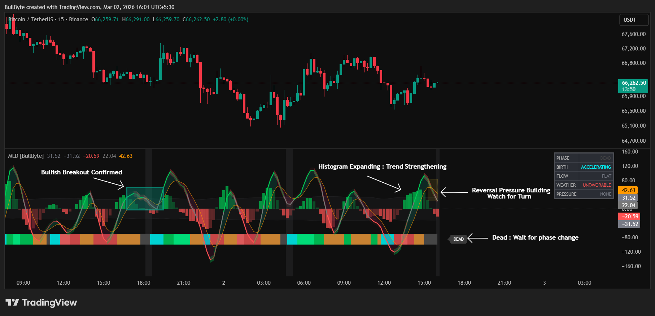
Task: Click the Bullish Breakout Confirmed annotation text
Action: (82, 172)
